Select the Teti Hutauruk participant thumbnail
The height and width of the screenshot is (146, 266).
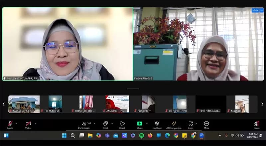coord(55,104)
